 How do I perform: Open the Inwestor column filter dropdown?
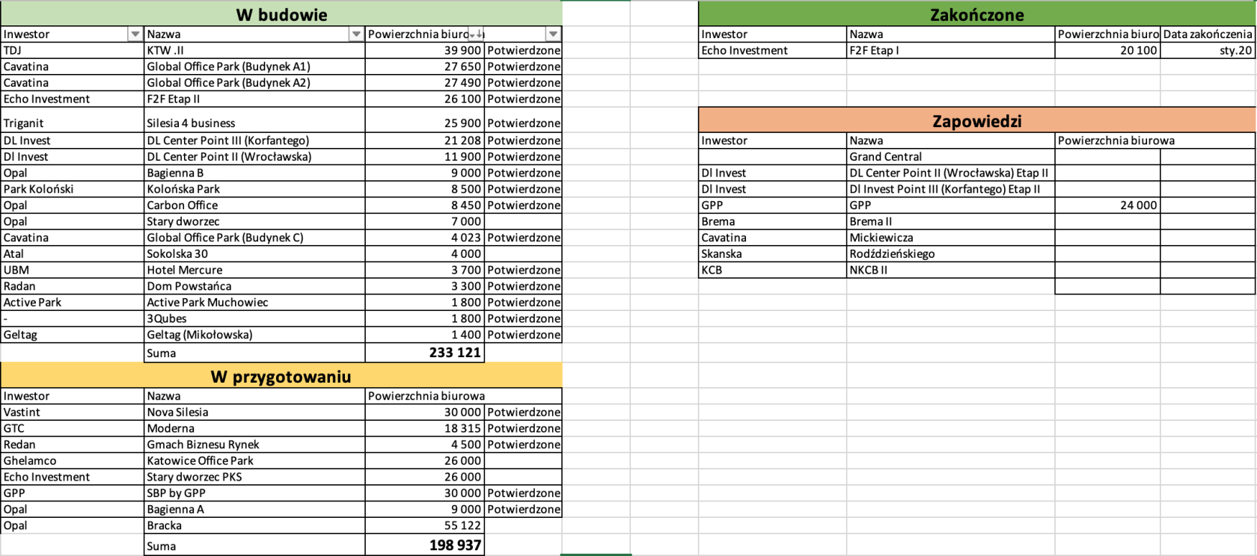(x=135, y=34)
